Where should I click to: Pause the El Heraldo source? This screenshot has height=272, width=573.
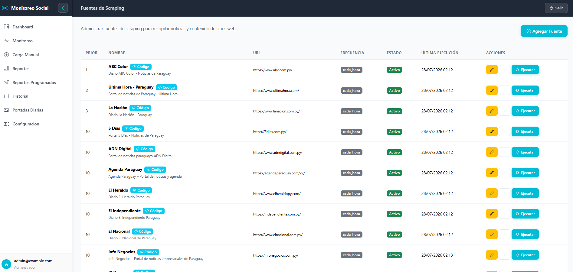pyautogui.click(x=505, y=193)
